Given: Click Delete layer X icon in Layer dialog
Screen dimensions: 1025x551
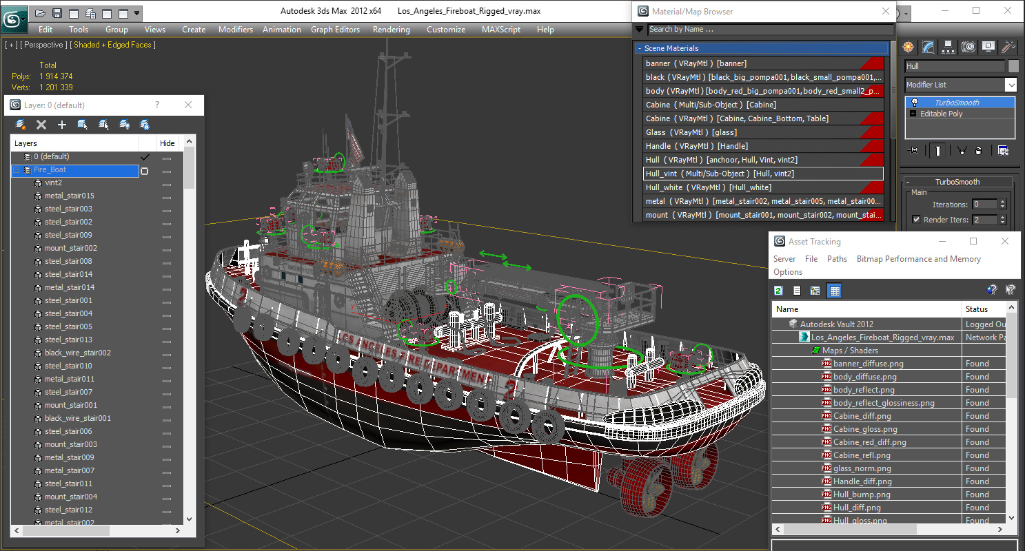Looking at the screenshot, I should [x=41, y=125].
